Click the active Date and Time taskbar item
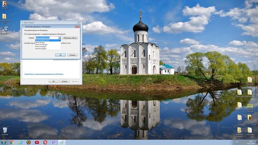The width and height of the screenshot is (258, 145). coord(62,142)
